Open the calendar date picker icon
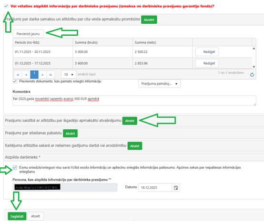This screenshot has width=264, height=221. point(176,188)
